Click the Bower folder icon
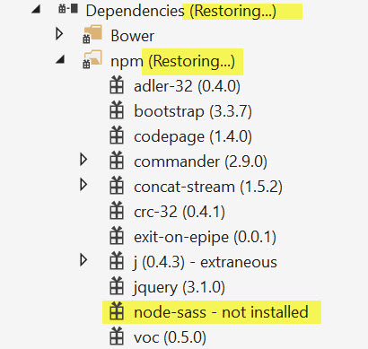 pos(92,35)
